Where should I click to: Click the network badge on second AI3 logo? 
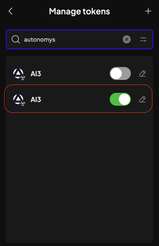[23, 104]
